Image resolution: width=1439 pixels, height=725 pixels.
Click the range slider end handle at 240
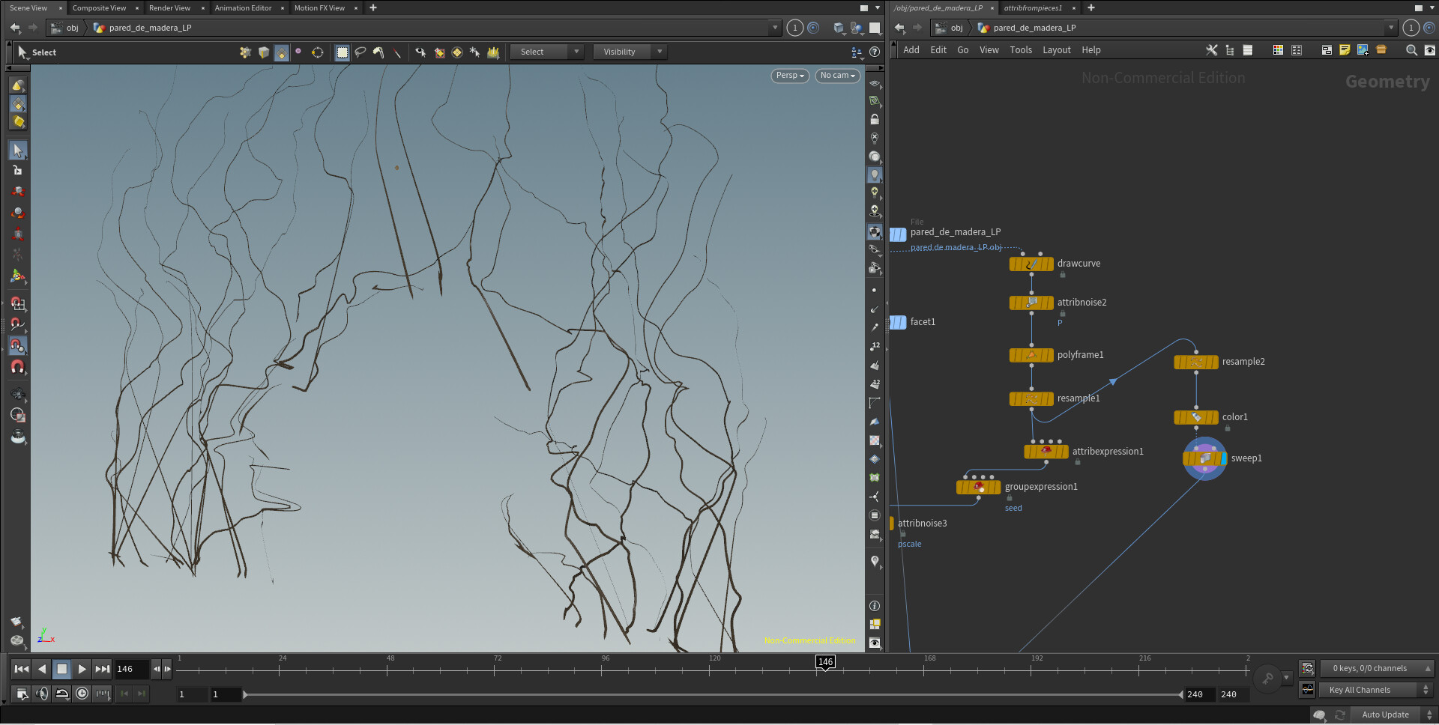click(x=1180, y=694)
